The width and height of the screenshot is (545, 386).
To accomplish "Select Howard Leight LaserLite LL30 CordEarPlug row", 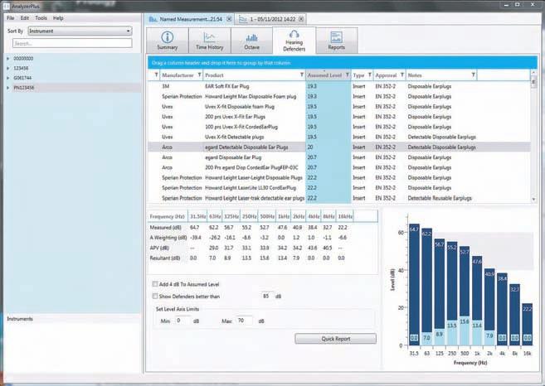I will 339,188.
